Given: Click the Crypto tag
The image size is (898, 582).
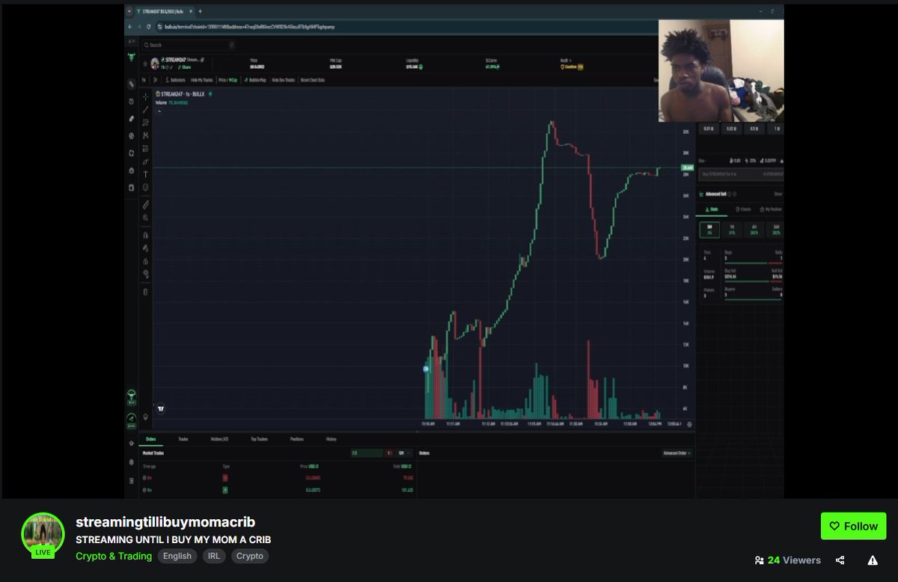Looking at the screenshot, I should coord(250,556).
